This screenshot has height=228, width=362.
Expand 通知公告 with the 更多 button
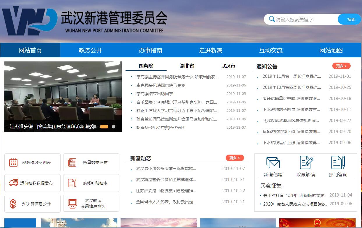[x=341, y=66]
